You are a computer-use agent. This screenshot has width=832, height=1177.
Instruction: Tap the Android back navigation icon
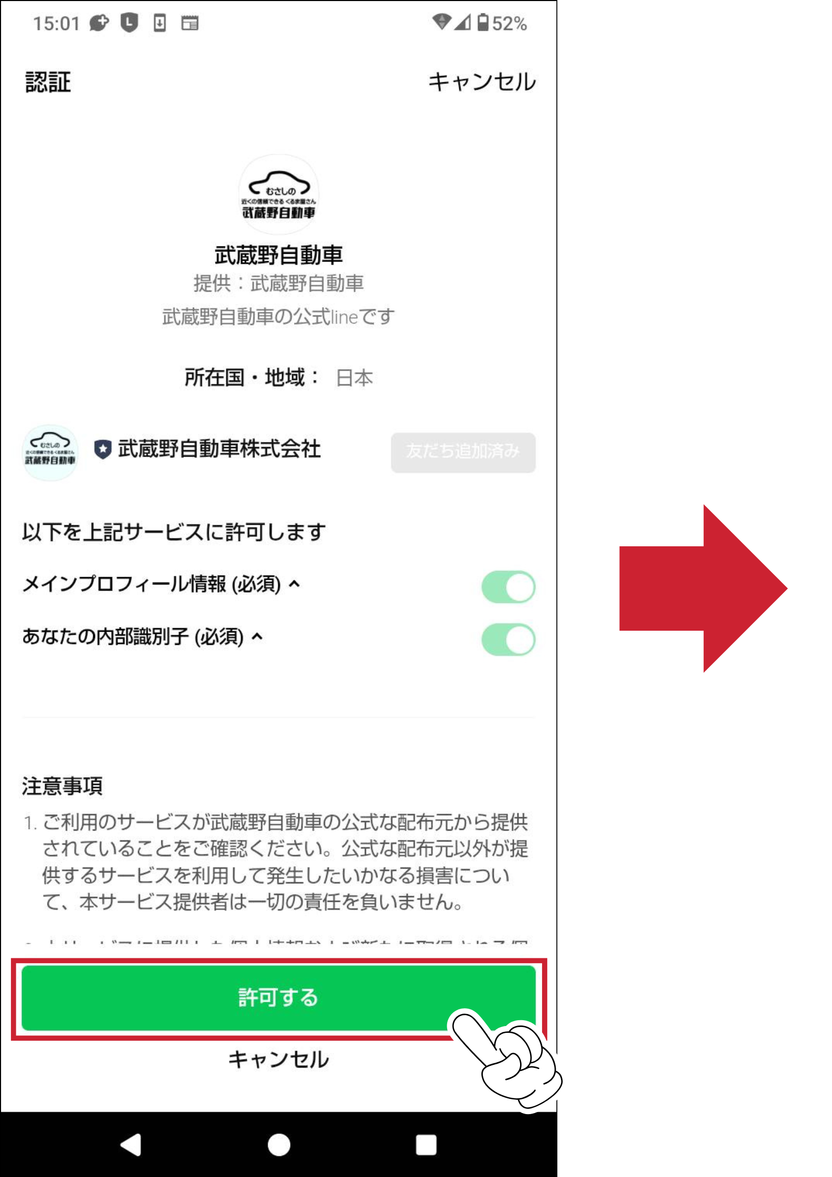[x=131, y=1144]
